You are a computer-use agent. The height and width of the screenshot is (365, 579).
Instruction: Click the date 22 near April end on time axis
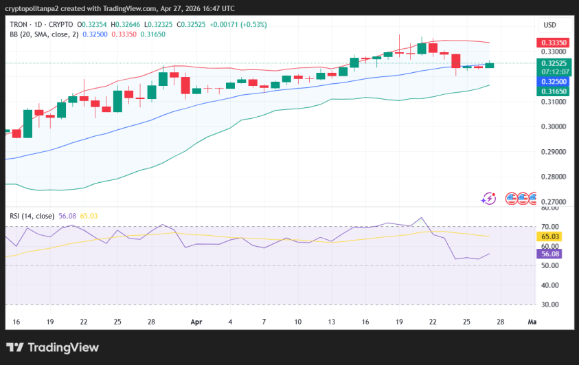tap(433, 321)
